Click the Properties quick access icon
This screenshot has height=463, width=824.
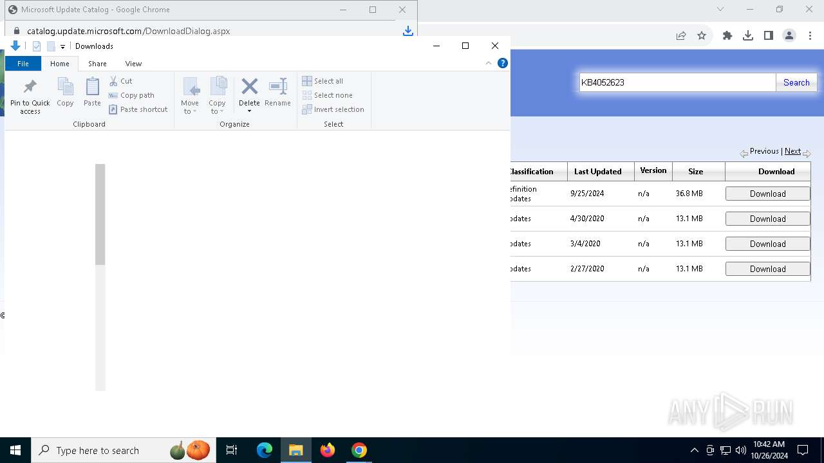[37, 46]
